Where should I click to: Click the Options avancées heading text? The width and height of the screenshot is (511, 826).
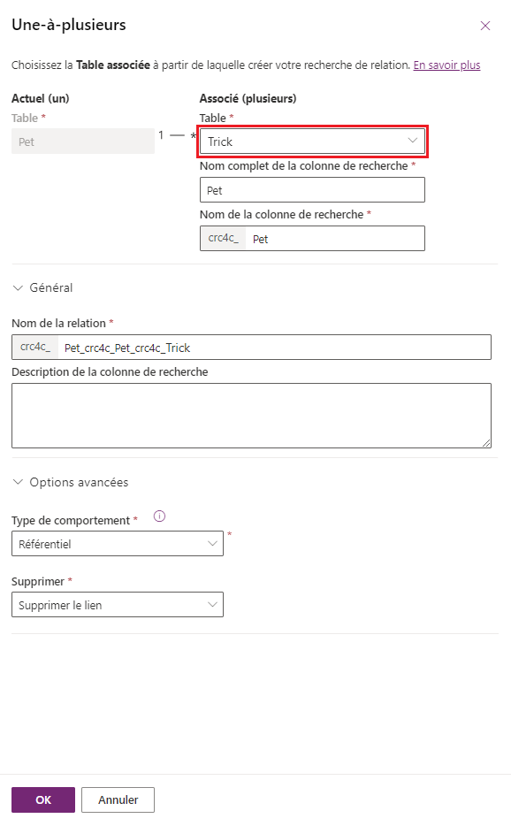coord(79,482)
